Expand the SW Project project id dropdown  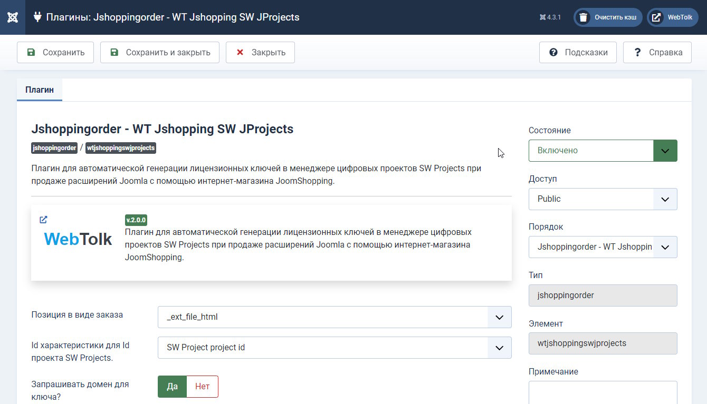pos(335,348)
